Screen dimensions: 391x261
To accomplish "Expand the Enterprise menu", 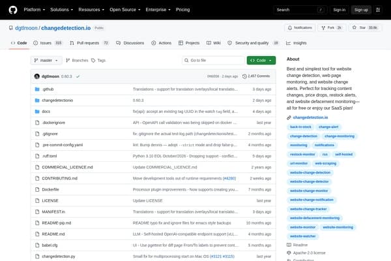I will coord(158,10).
